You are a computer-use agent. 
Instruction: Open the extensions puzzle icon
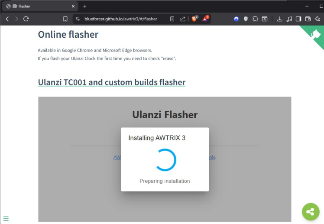pos(255,19)
